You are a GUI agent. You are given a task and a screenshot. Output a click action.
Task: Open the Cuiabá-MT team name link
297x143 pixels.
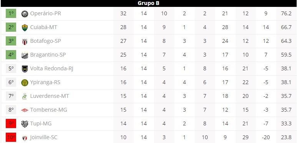pyautogui.click(x=43, y=27)
